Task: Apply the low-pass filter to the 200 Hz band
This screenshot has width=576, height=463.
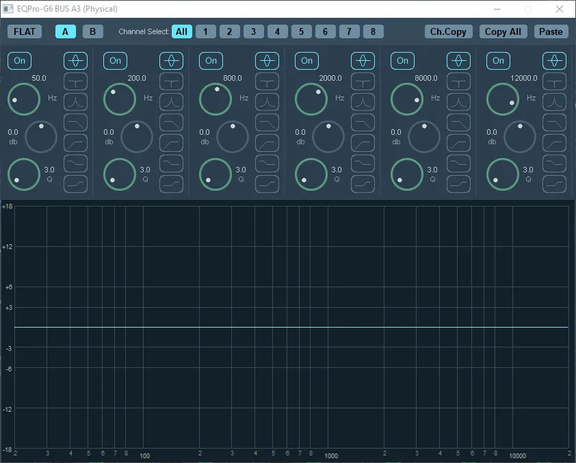Action: (172, 122)
